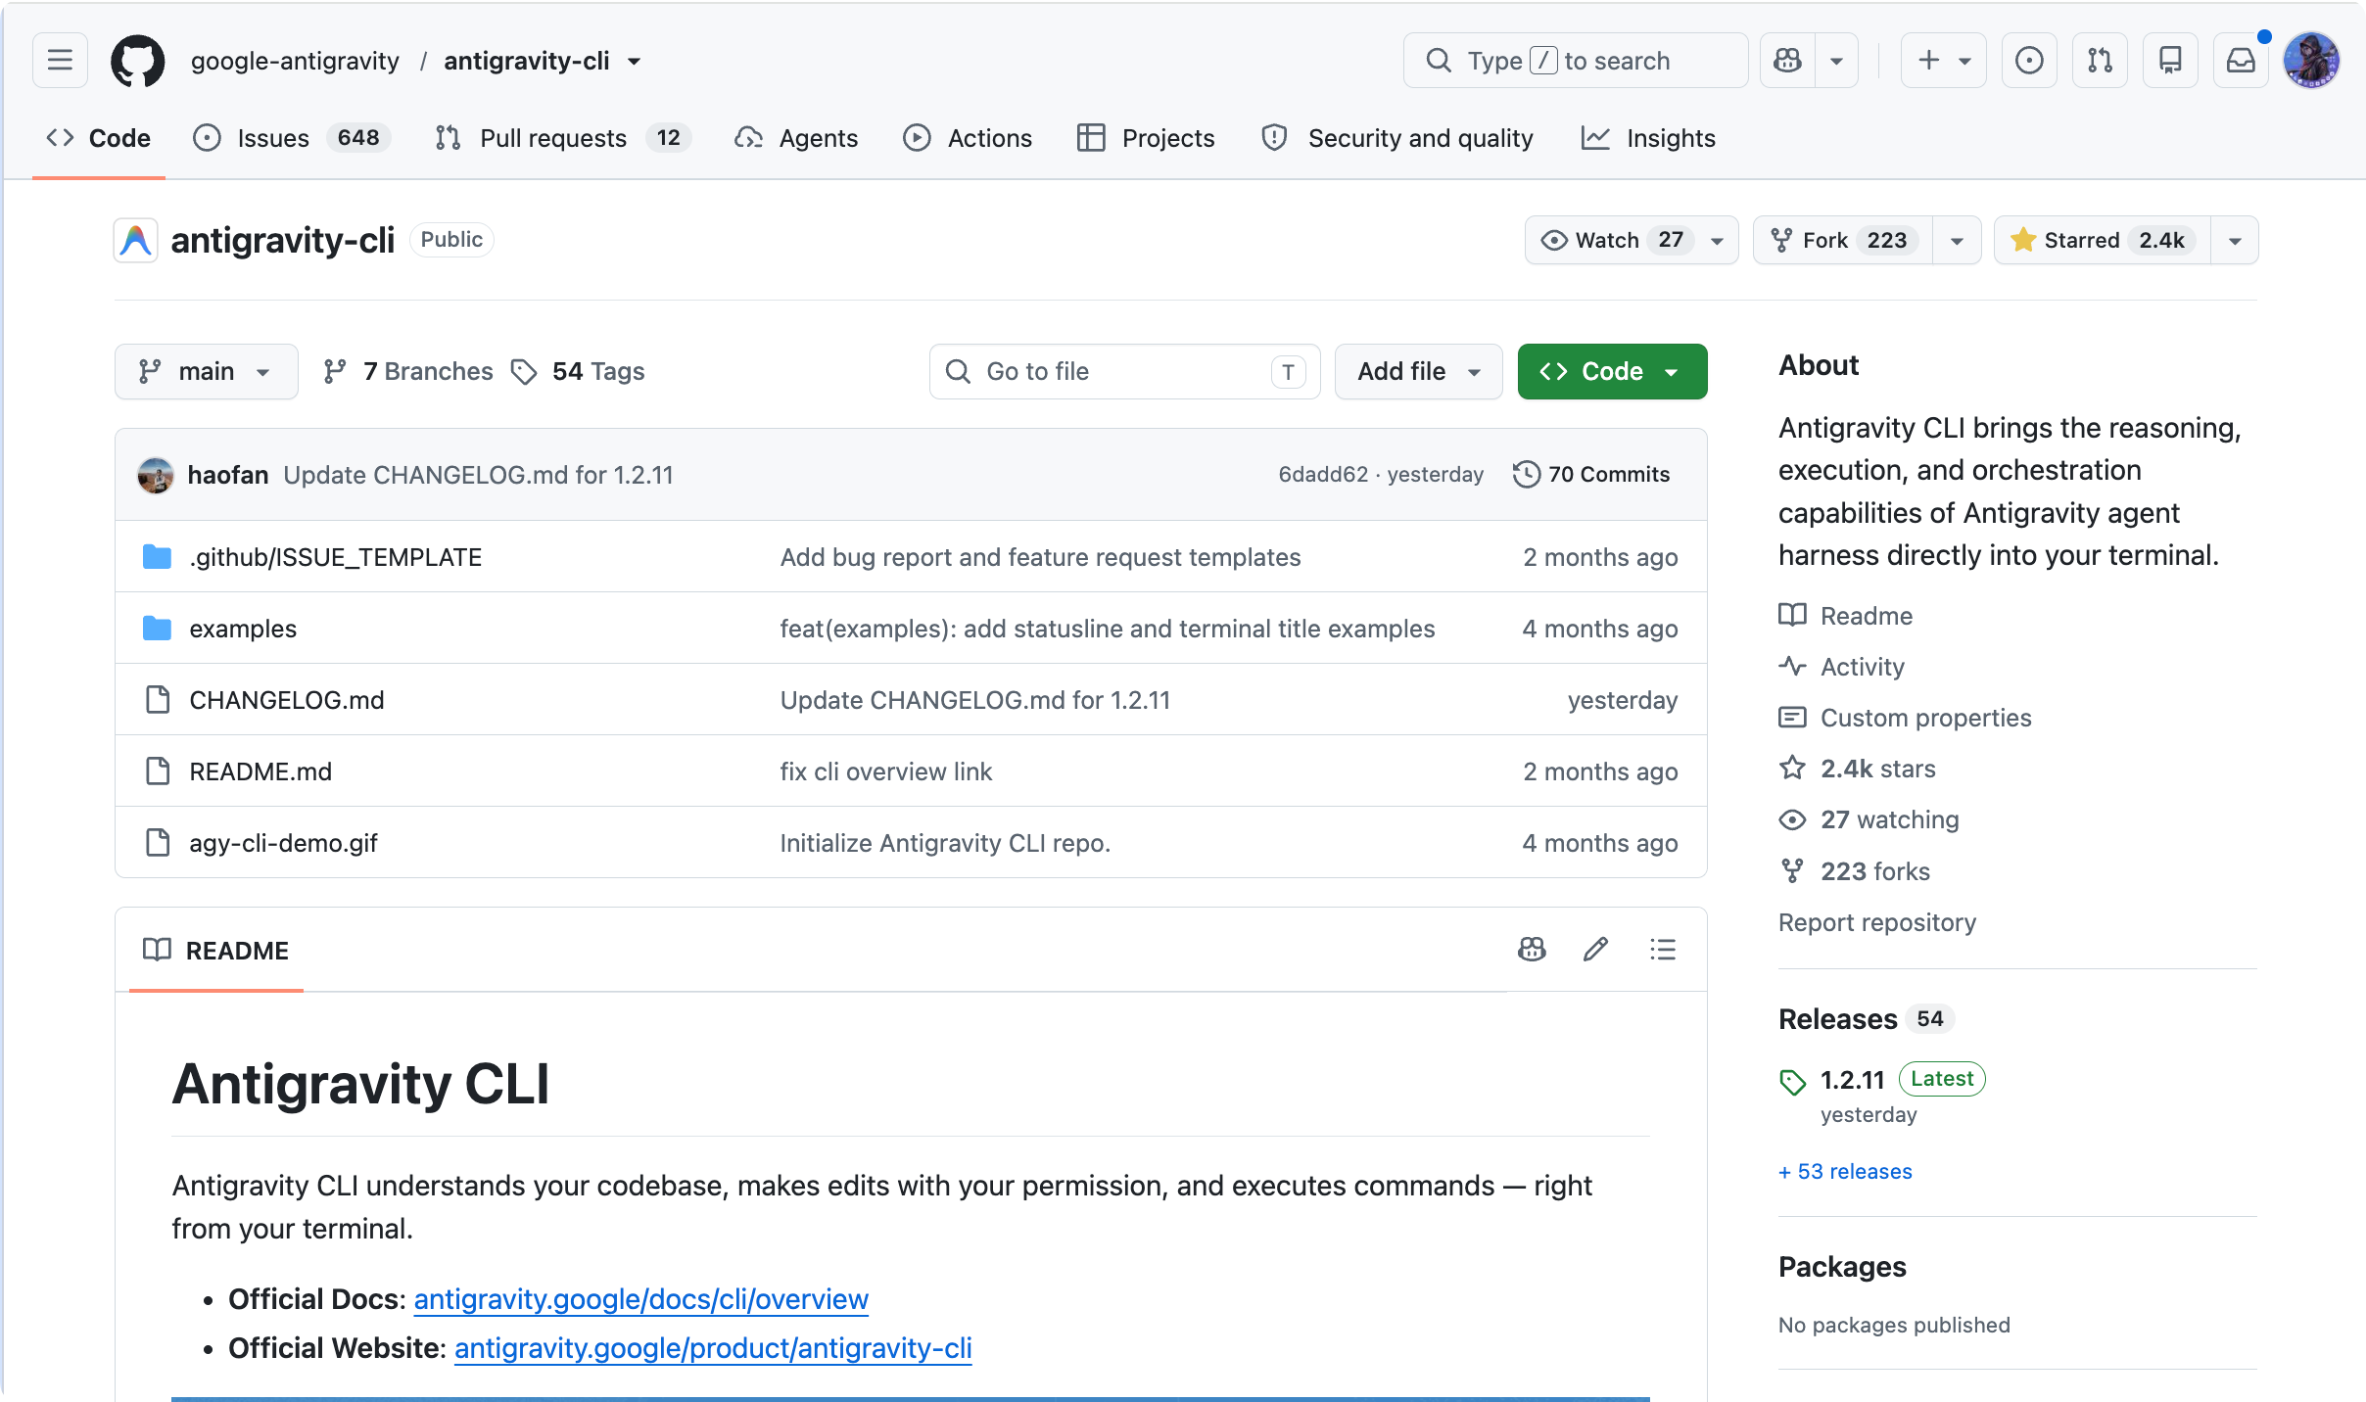Focus the Go to file search field
This screenshot has width=2366, height=1402.
coord(1124,371)
